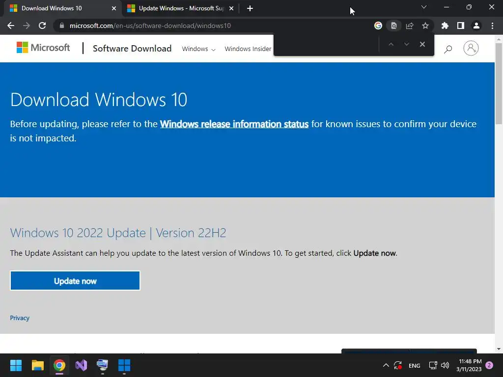Switch to the Update Windows - Microsoft Support tab
This screenshot has width=503, height=377.
[180, 8]
